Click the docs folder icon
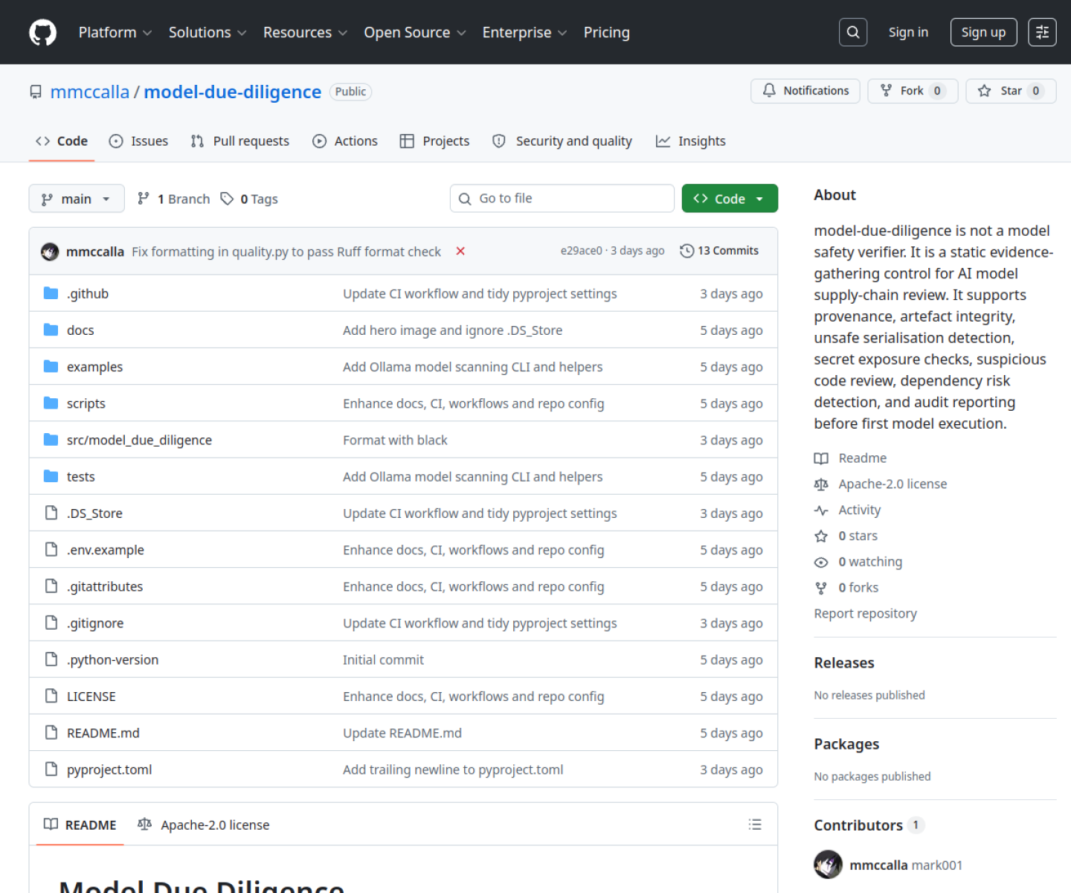The image size is (1071, 893). [51, 330]
